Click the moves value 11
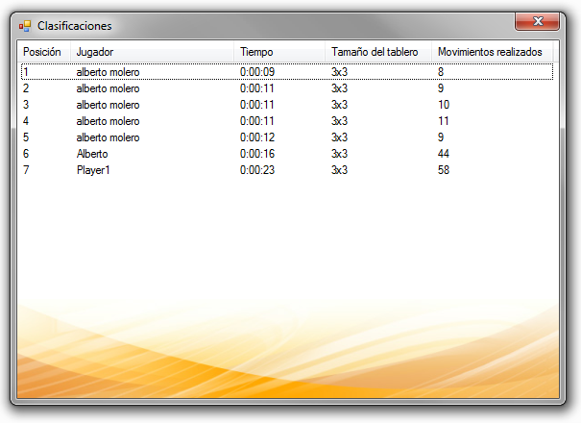This screenshot has width=581, height=423. pyautogui.click(x=444, y=121)
